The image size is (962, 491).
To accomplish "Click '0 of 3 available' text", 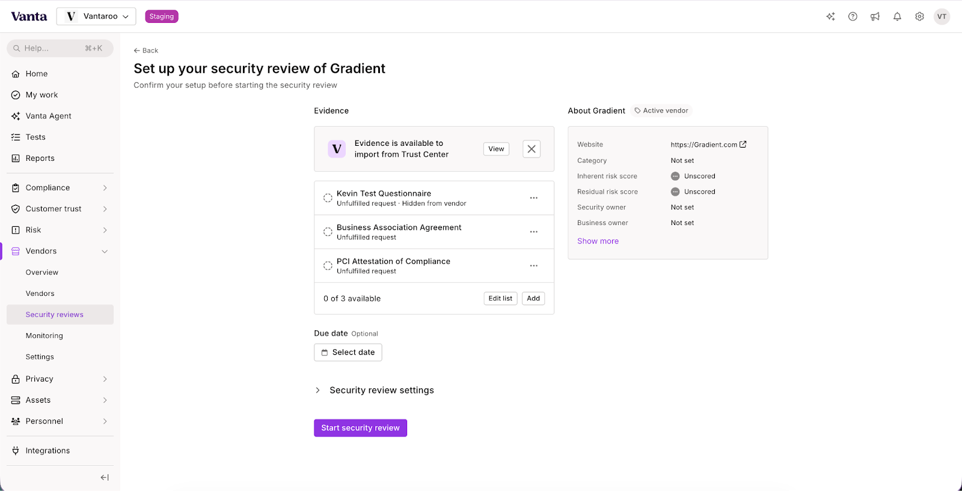I will coord(352,298).
